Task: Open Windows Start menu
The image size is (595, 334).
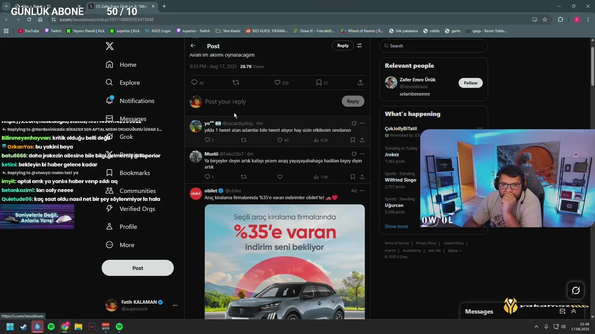Action: click(10, 327)
